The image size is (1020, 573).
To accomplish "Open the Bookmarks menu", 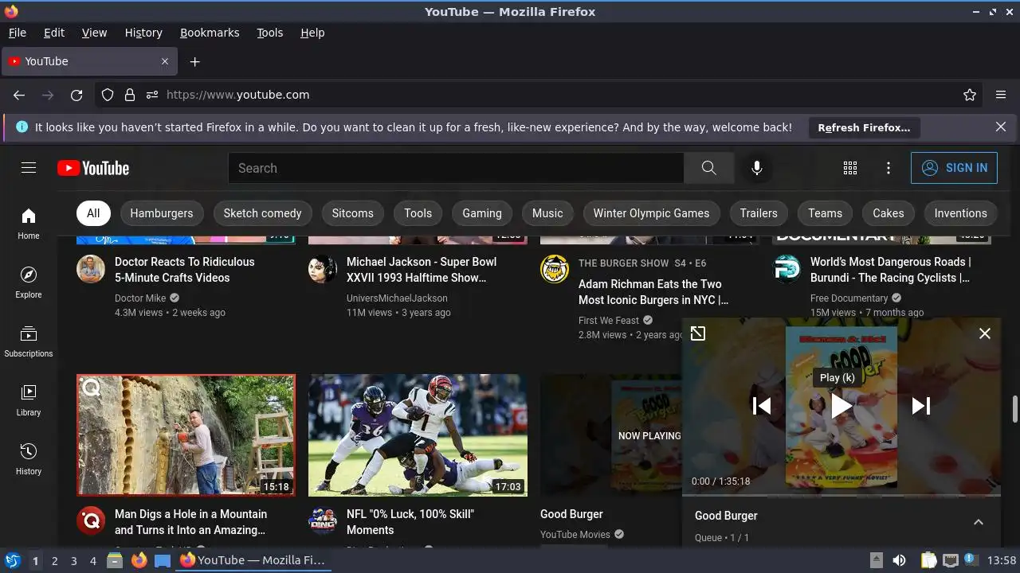I will point(210,33).
